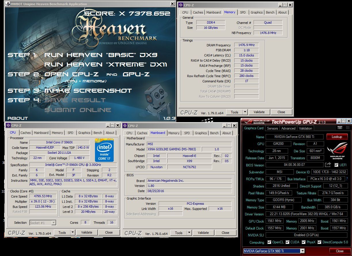Open Tools dropdown arrow in CPU-Z CPU window
This screenshot has height=256, width=352.
pyautogui.click(x=73, y=232)
